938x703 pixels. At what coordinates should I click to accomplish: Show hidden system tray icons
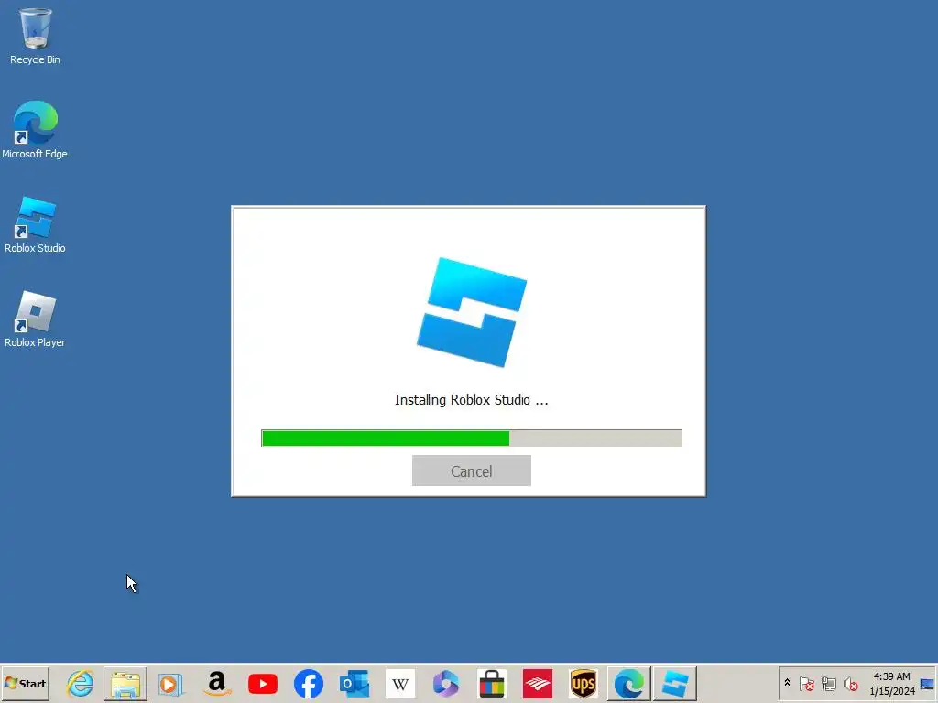click(x=787, y=683)
